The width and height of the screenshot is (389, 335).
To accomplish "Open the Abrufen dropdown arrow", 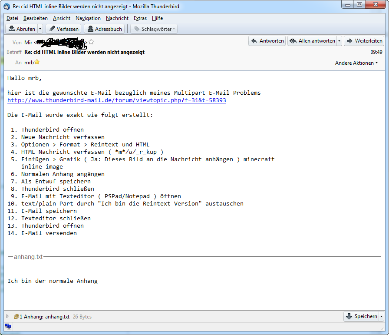I will (40, 29).
